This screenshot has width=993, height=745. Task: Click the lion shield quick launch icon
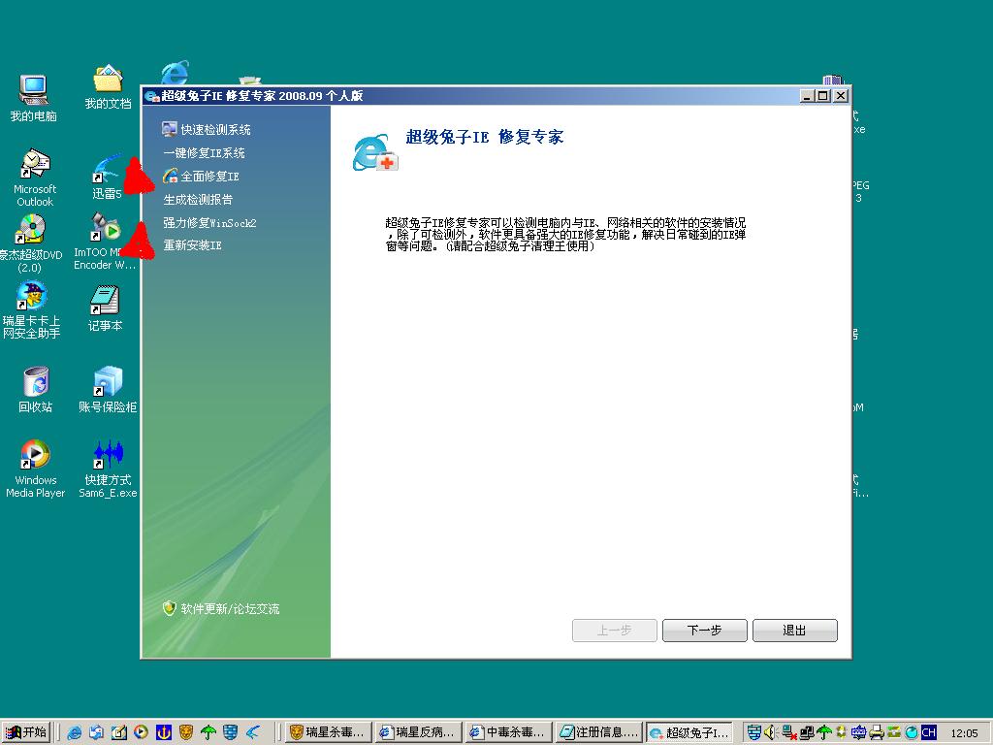(x=185, y=732)
